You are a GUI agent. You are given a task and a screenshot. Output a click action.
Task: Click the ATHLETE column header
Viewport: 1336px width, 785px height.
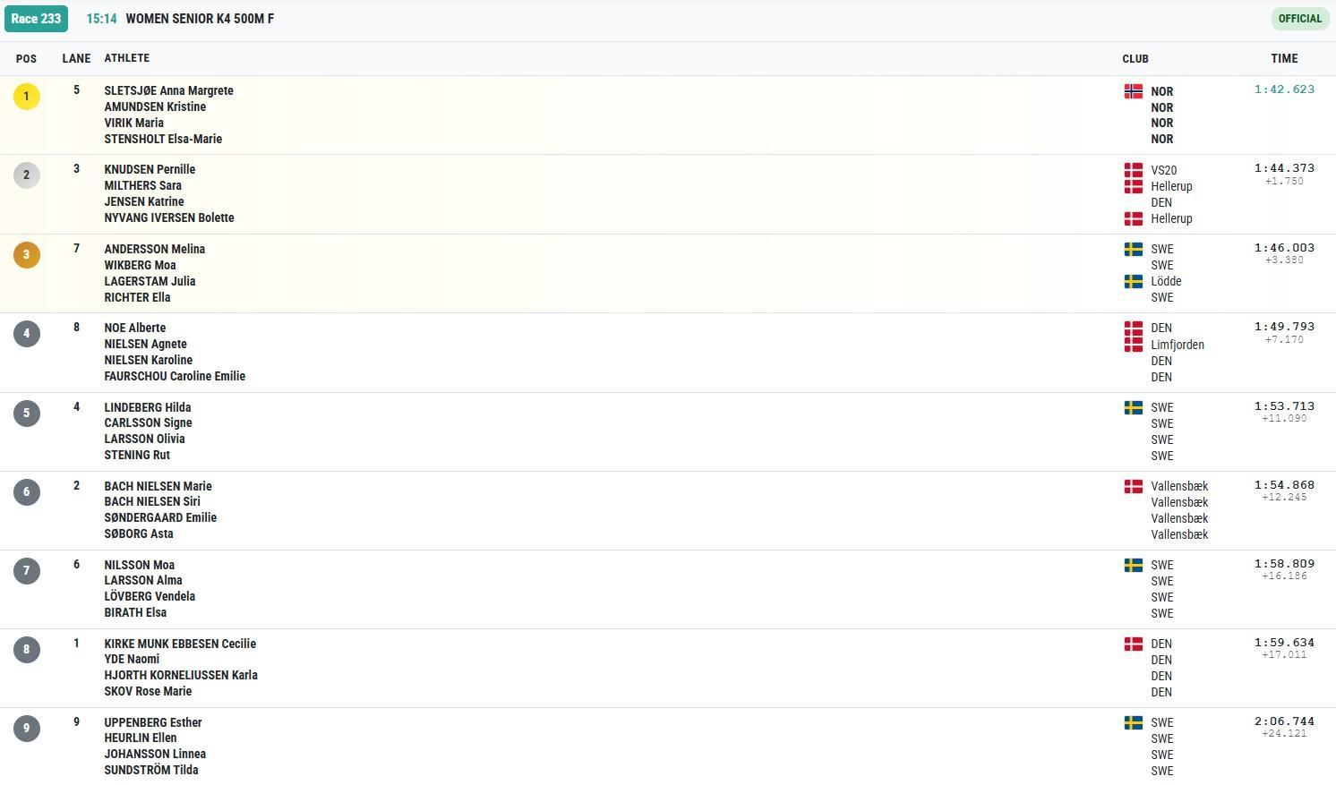[x=126, y=58]
